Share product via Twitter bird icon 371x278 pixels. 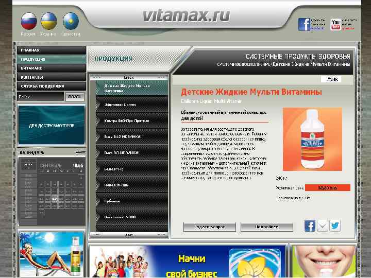[x=335, y=226]
